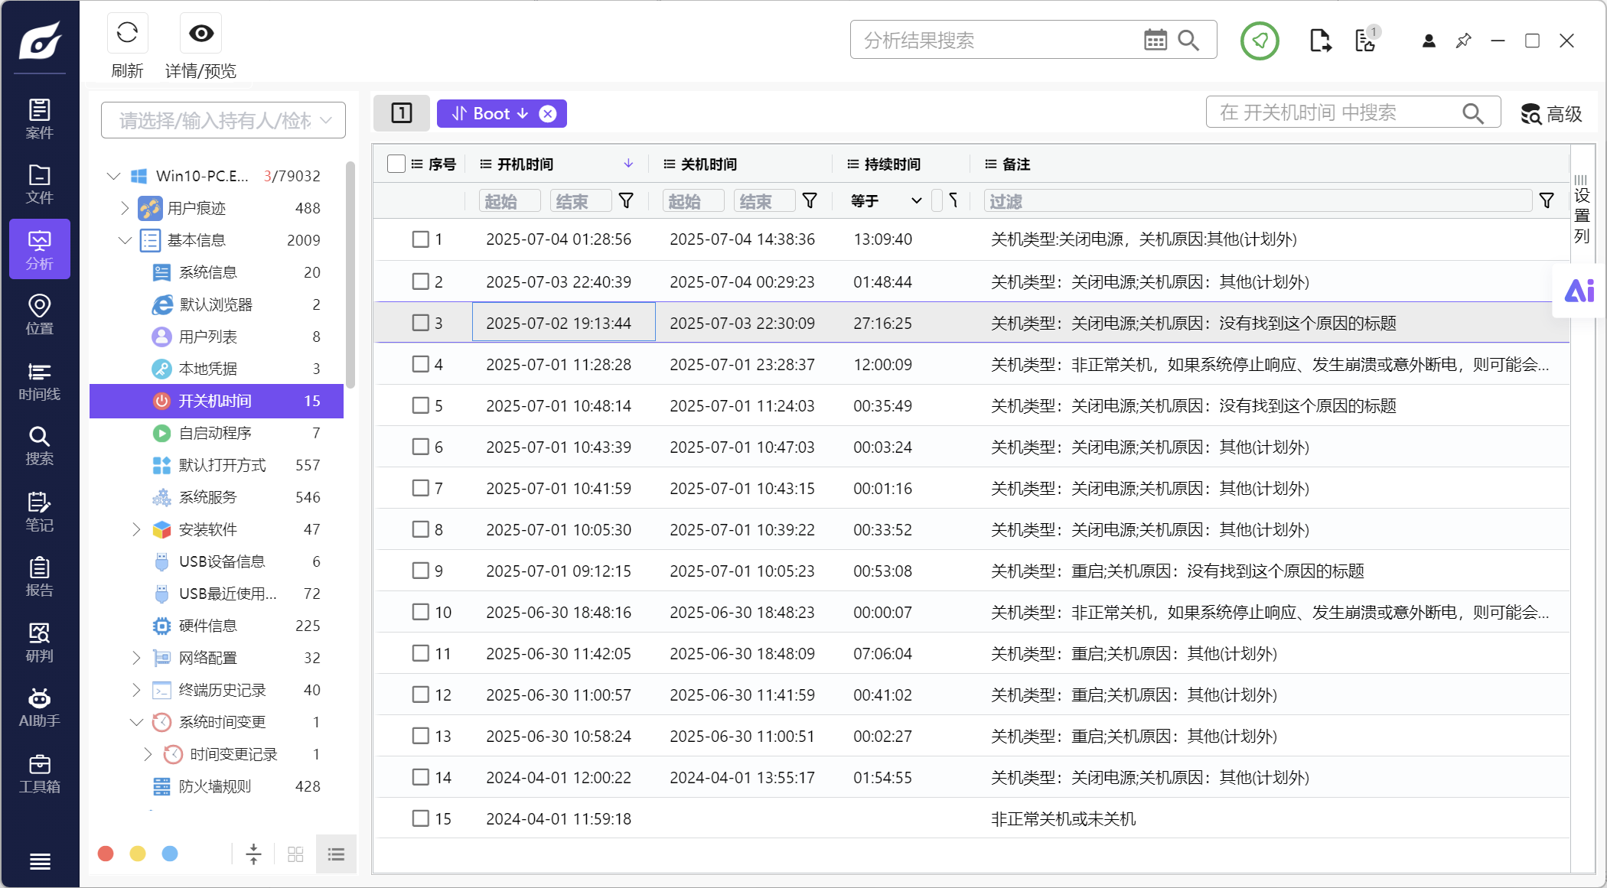Screen dimensions: 1607x888
Task: Click the export file icon in the top bar
Action: [x=1320, y=41]
